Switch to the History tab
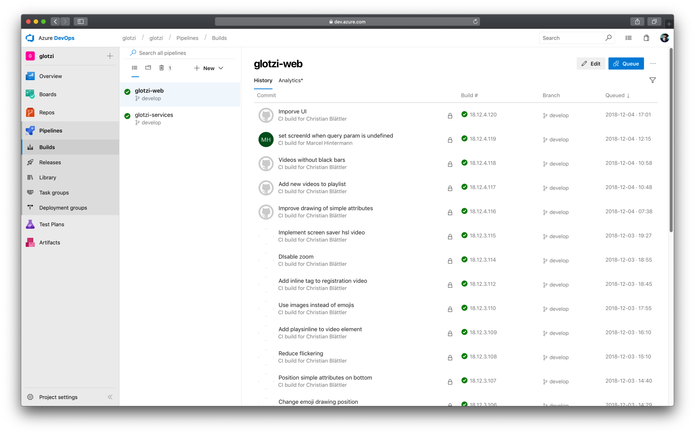The image size is (695, 434). tap(263, 80)
